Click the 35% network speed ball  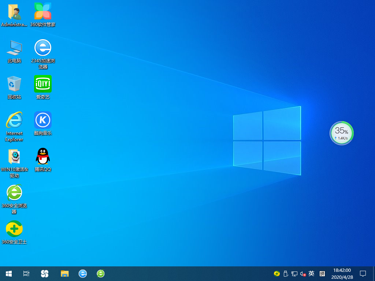click(341, 133)
